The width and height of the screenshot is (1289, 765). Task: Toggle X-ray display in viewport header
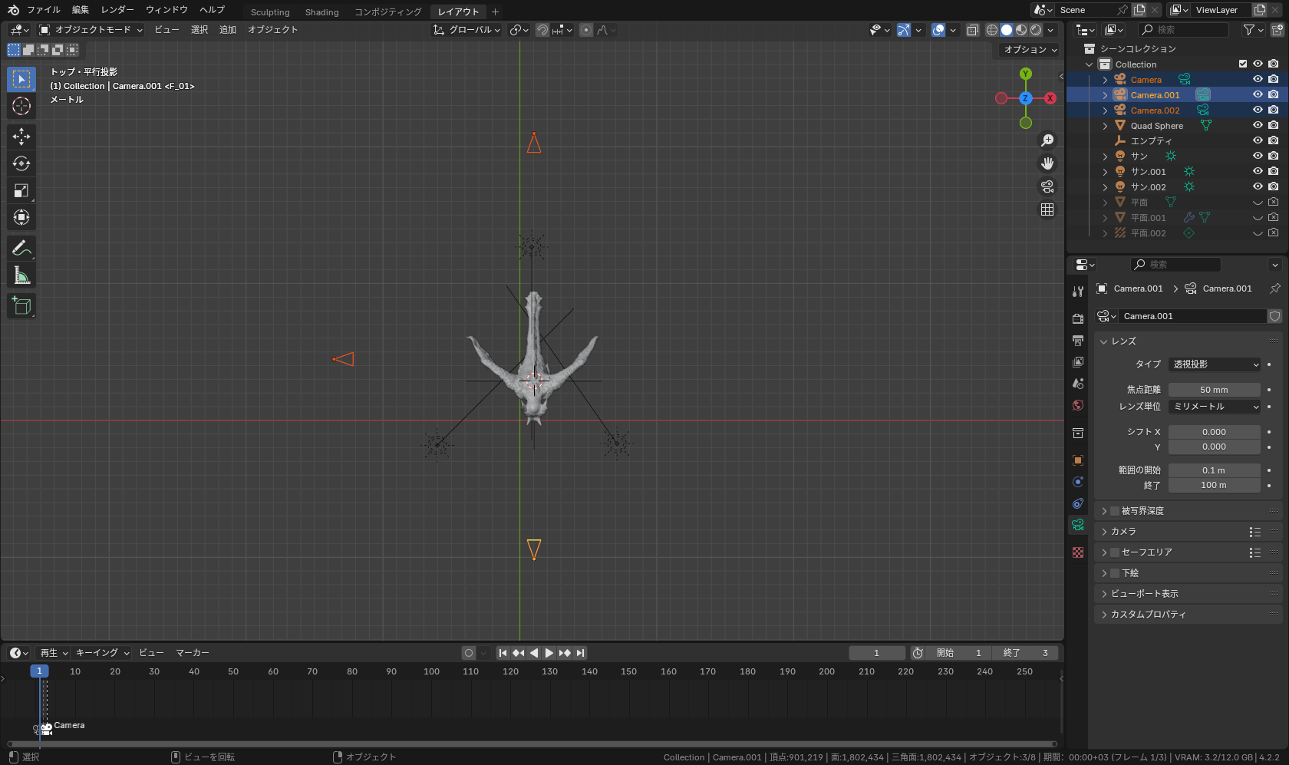click(972, 30)
